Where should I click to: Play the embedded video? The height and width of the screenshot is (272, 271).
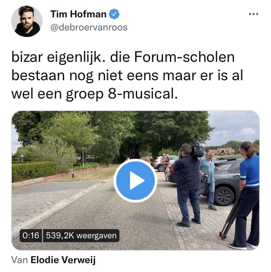(x=135, y=181)
